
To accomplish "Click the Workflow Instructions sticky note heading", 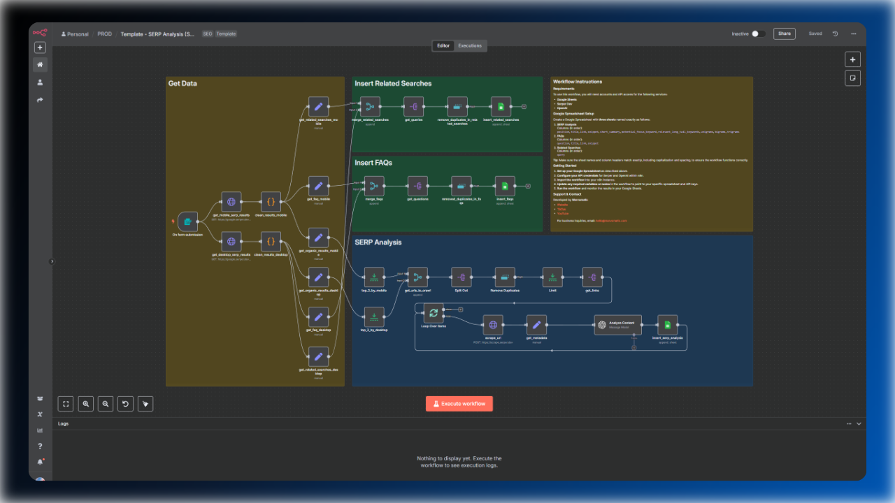I will (x=578, y=82).
